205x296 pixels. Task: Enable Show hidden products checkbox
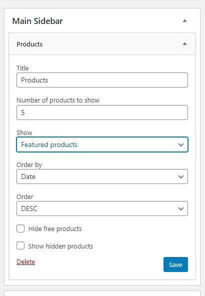click(20, 246)
